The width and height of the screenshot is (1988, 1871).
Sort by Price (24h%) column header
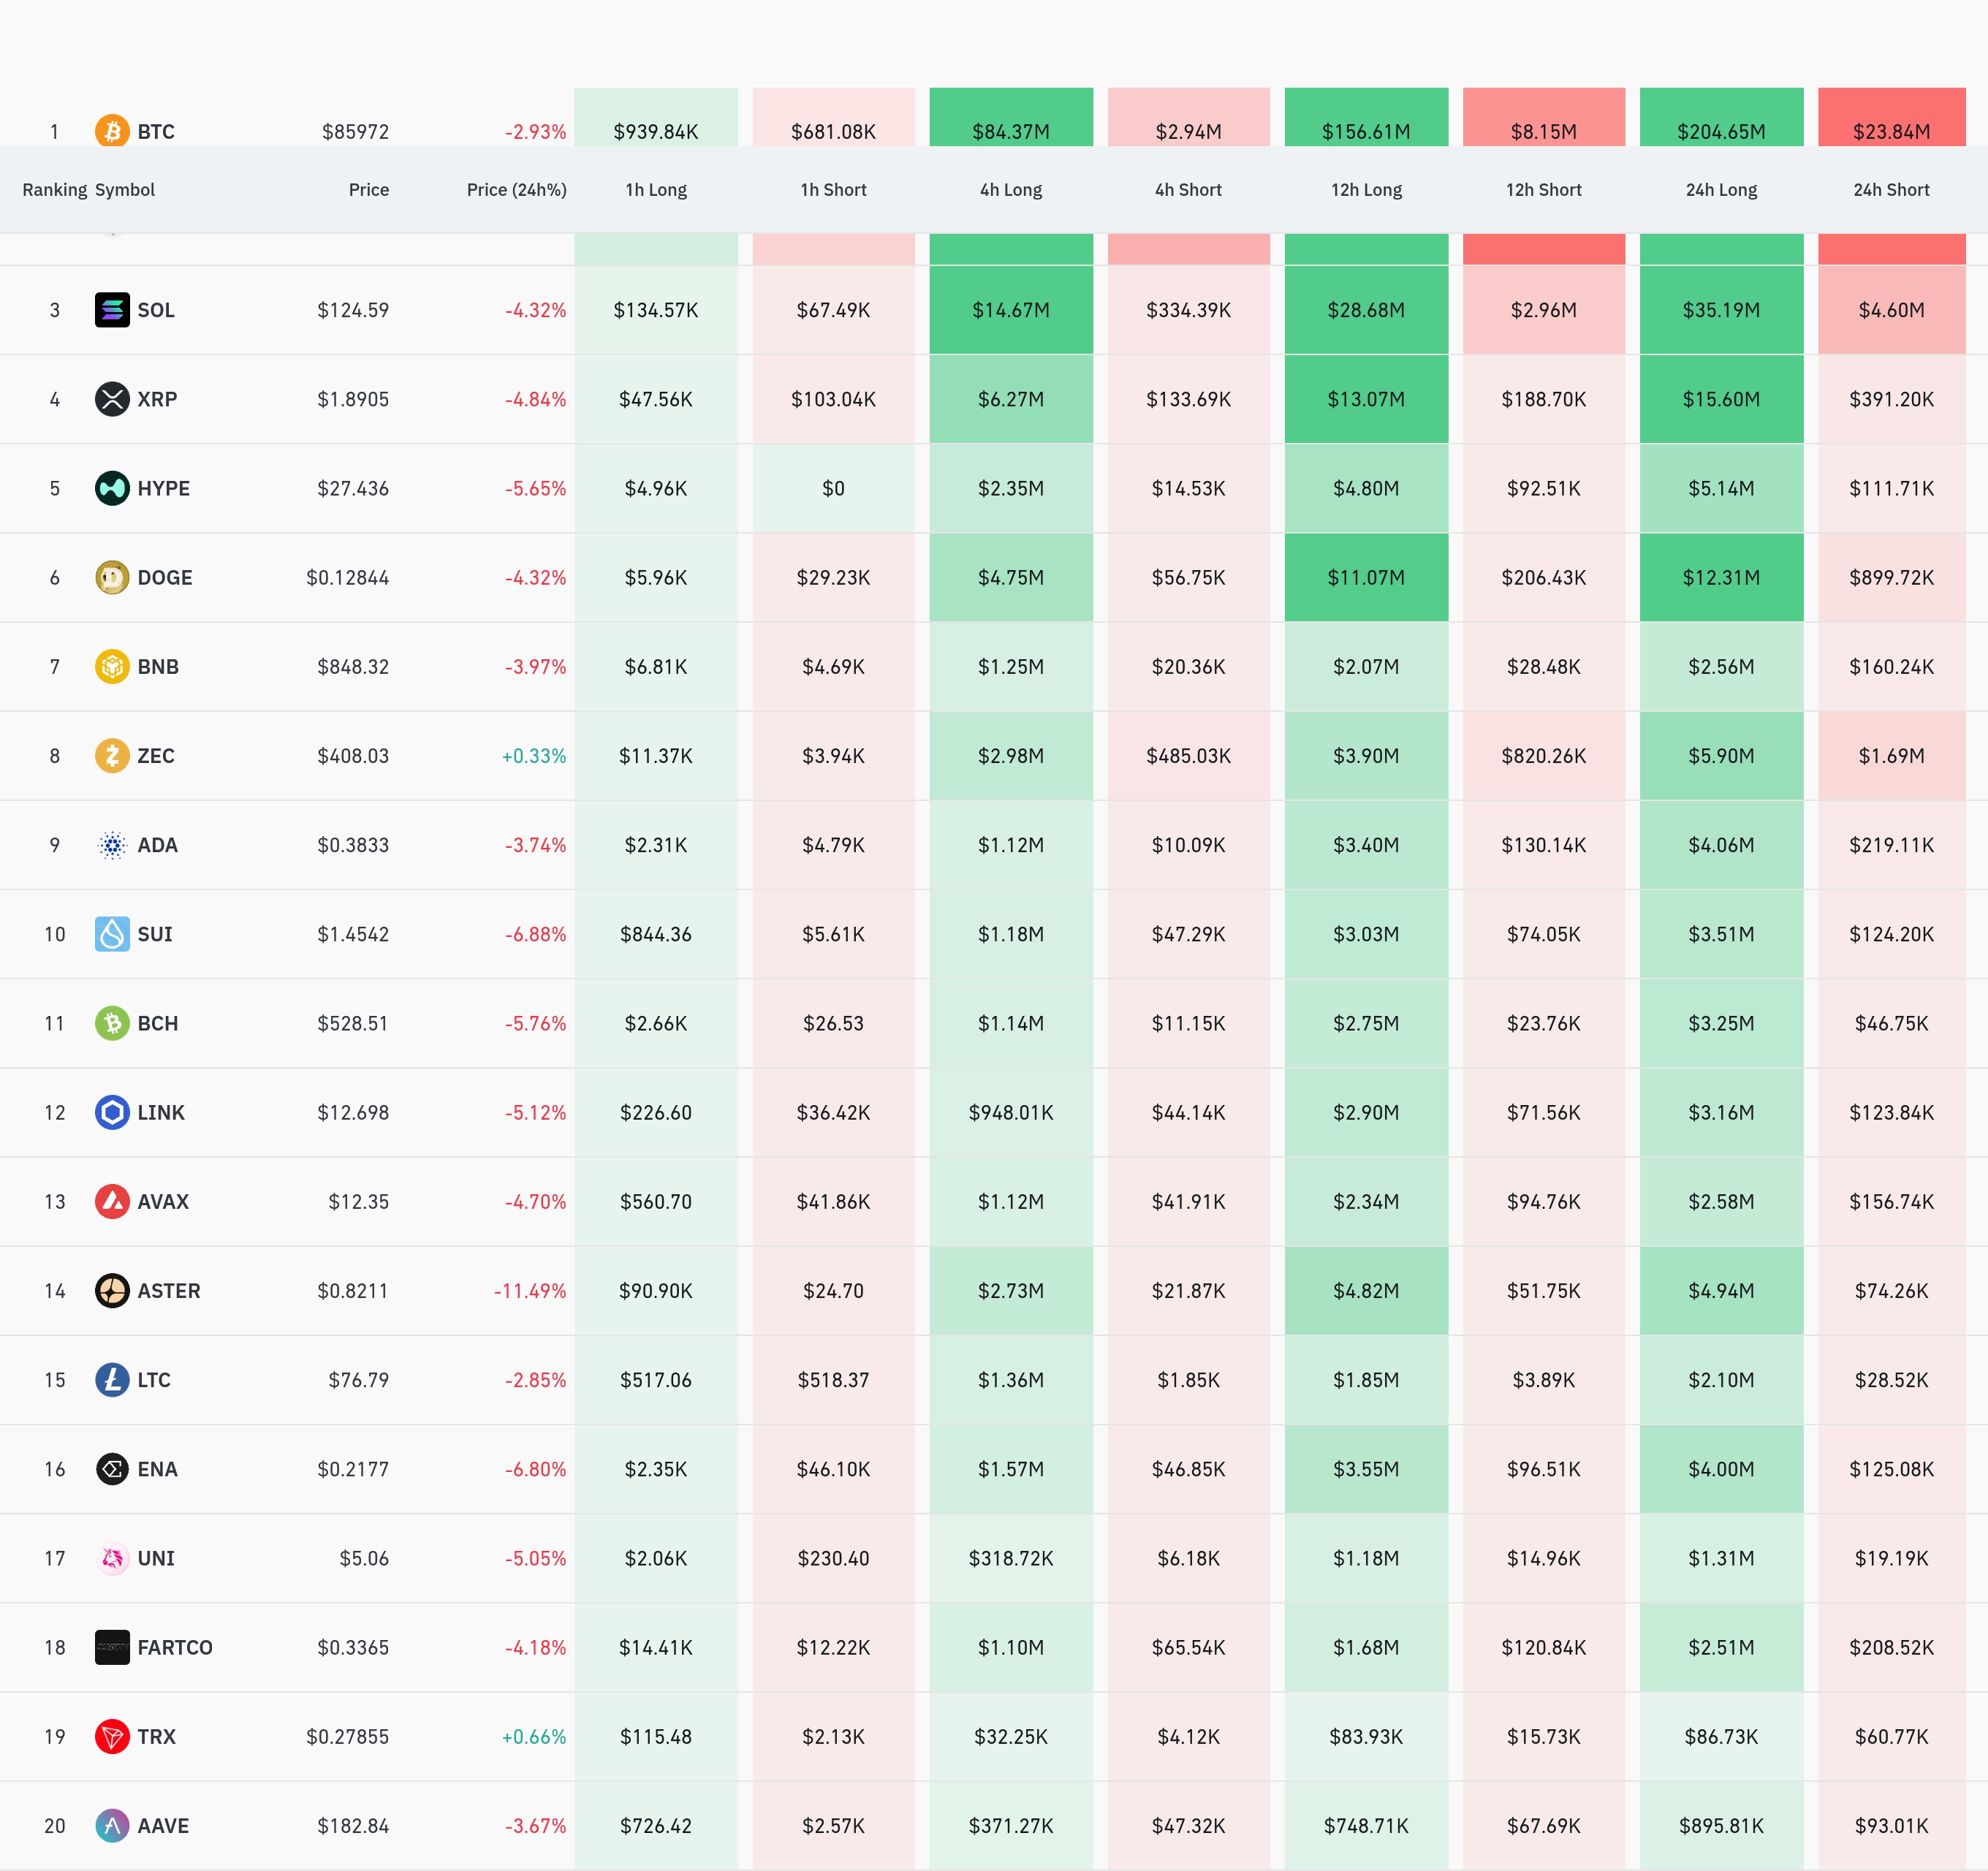coord(516,190)
